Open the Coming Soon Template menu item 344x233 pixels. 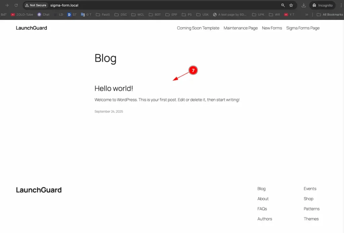pos(198,28)
